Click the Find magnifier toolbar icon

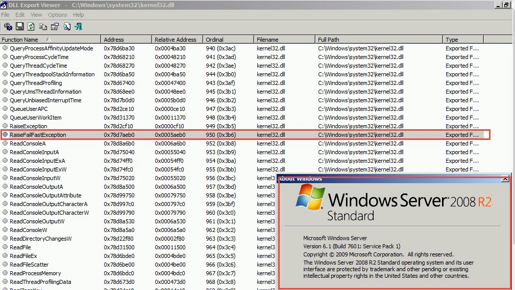pyautogui.click(x=67, y=26)
